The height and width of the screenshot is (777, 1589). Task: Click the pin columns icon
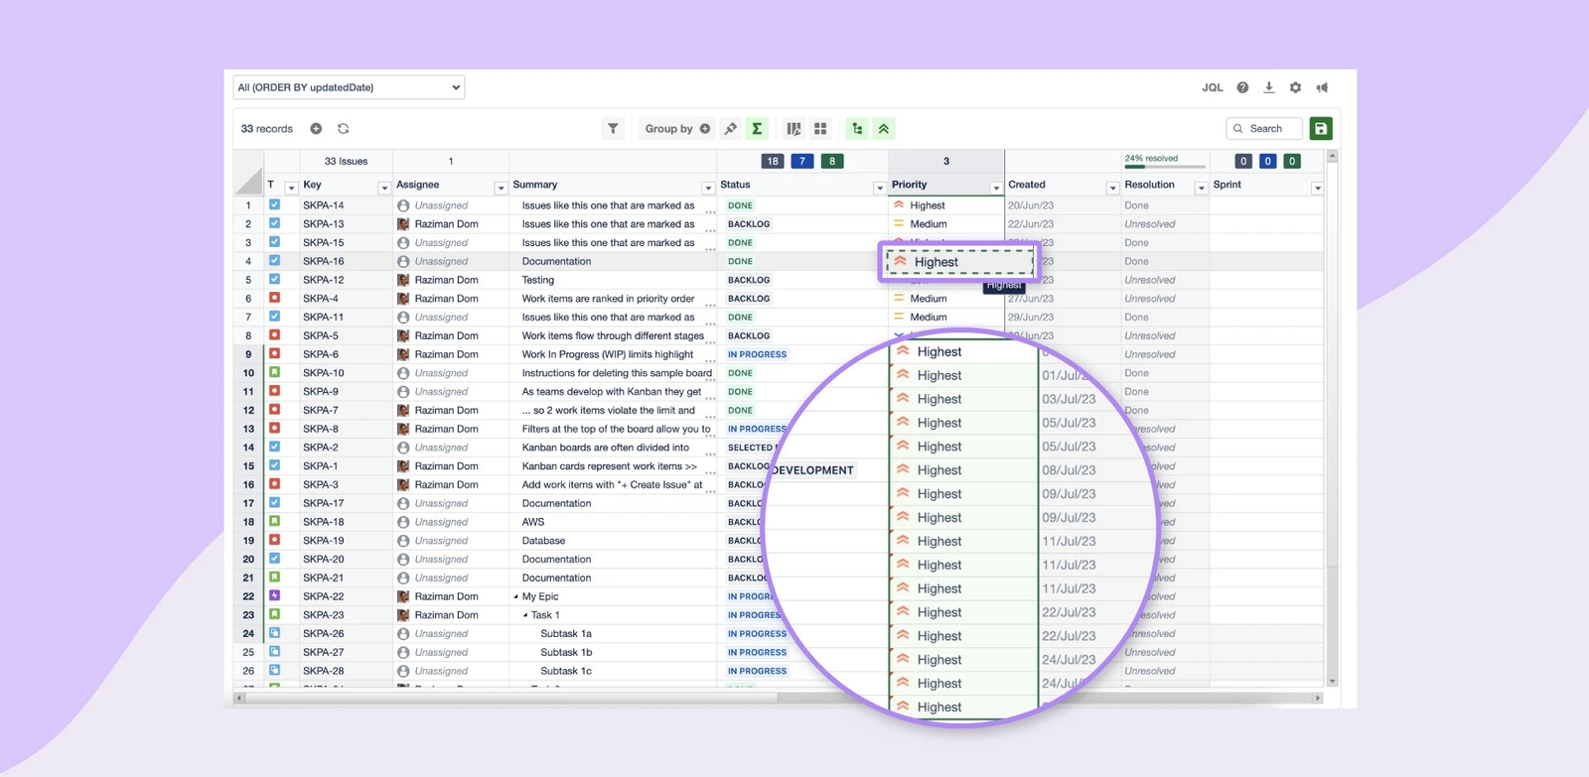click(731, 129)
